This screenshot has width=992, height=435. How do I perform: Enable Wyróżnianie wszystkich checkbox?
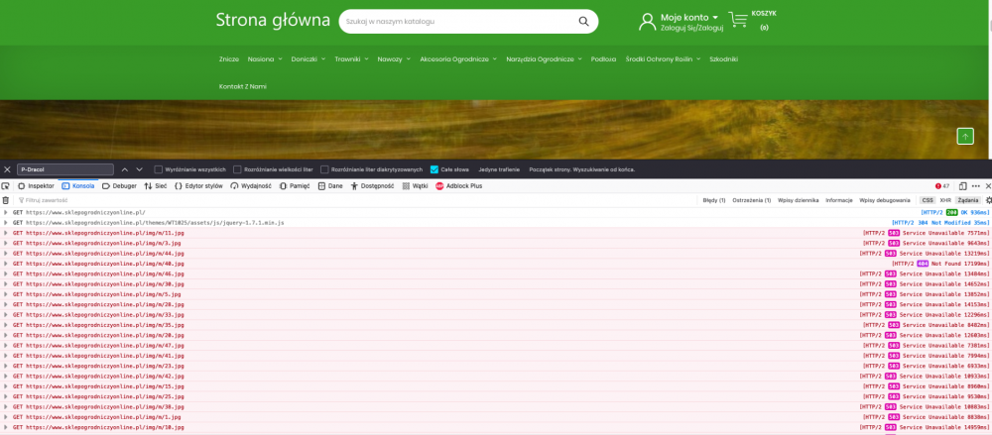[x=158, y=169]
